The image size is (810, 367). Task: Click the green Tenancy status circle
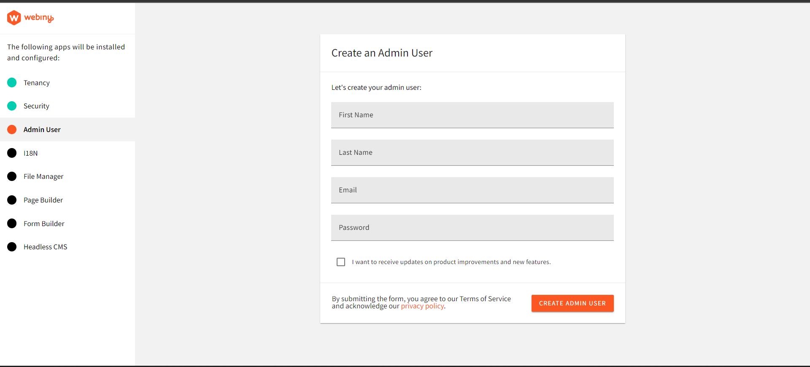(11, 83)
